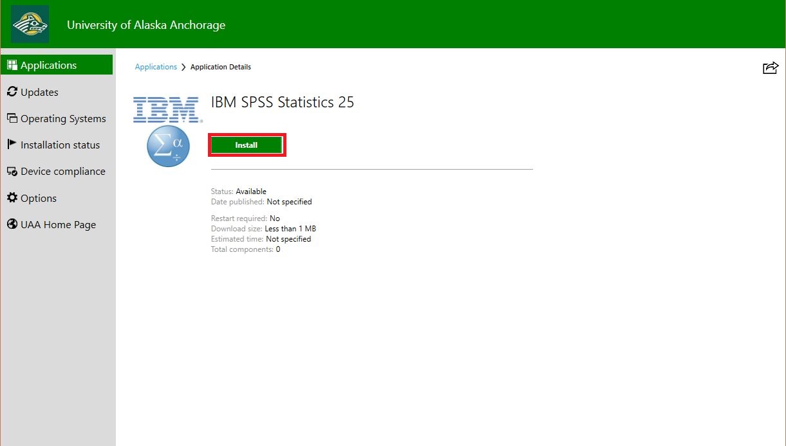This screenshot has width=786, height=446.
Task: Click the Device compliance monitor icon
Action: coord(12,172)
